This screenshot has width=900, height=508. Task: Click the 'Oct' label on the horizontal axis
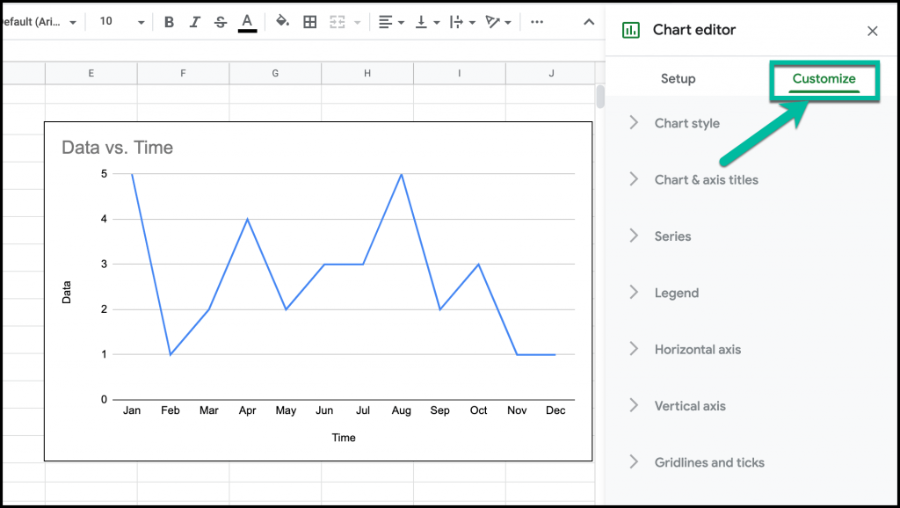(478, 410)
